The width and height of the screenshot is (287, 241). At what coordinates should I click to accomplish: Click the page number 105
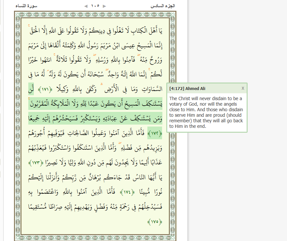tap(95, 6)
